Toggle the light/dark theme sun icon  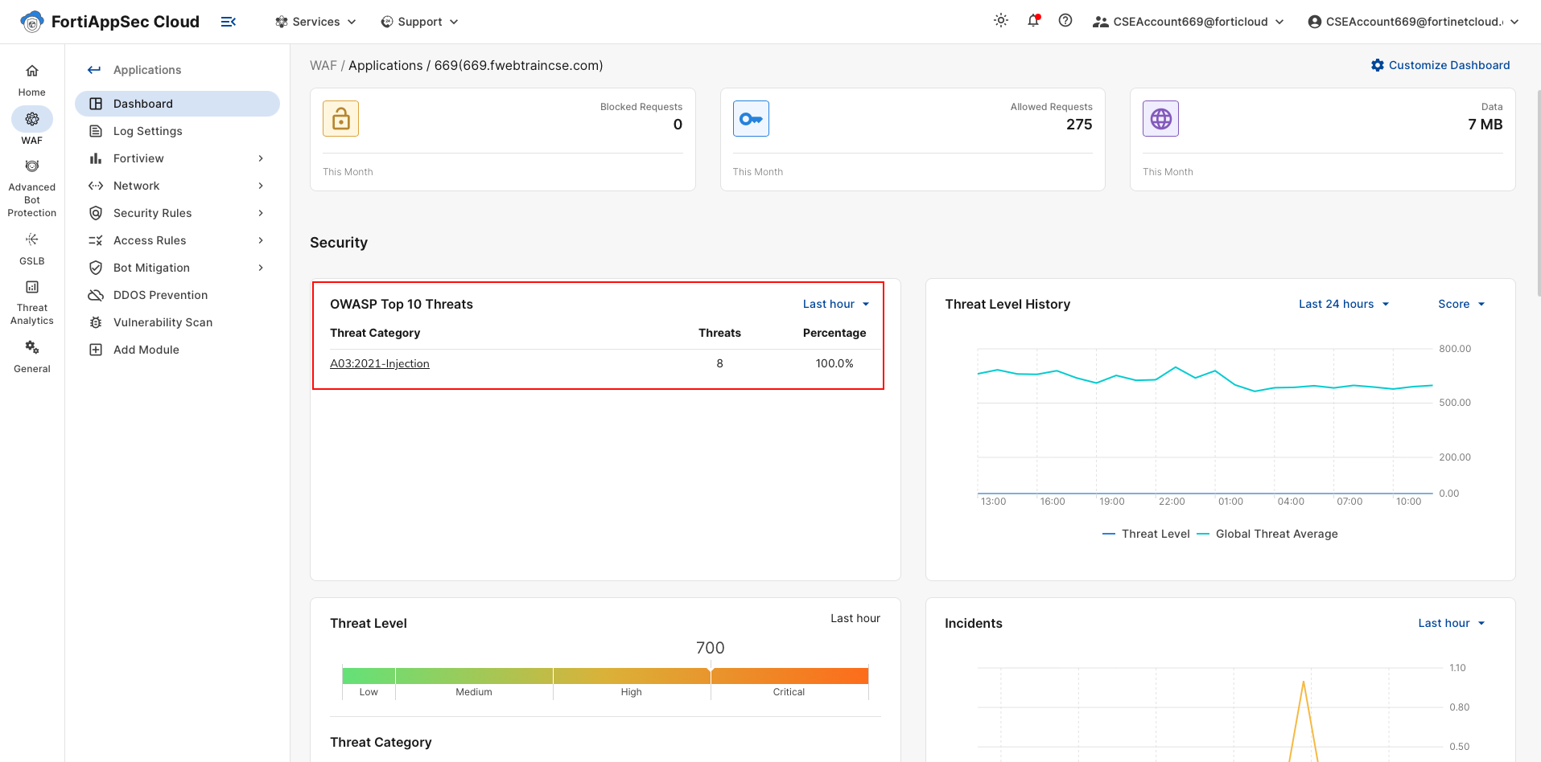point(1001,21)
